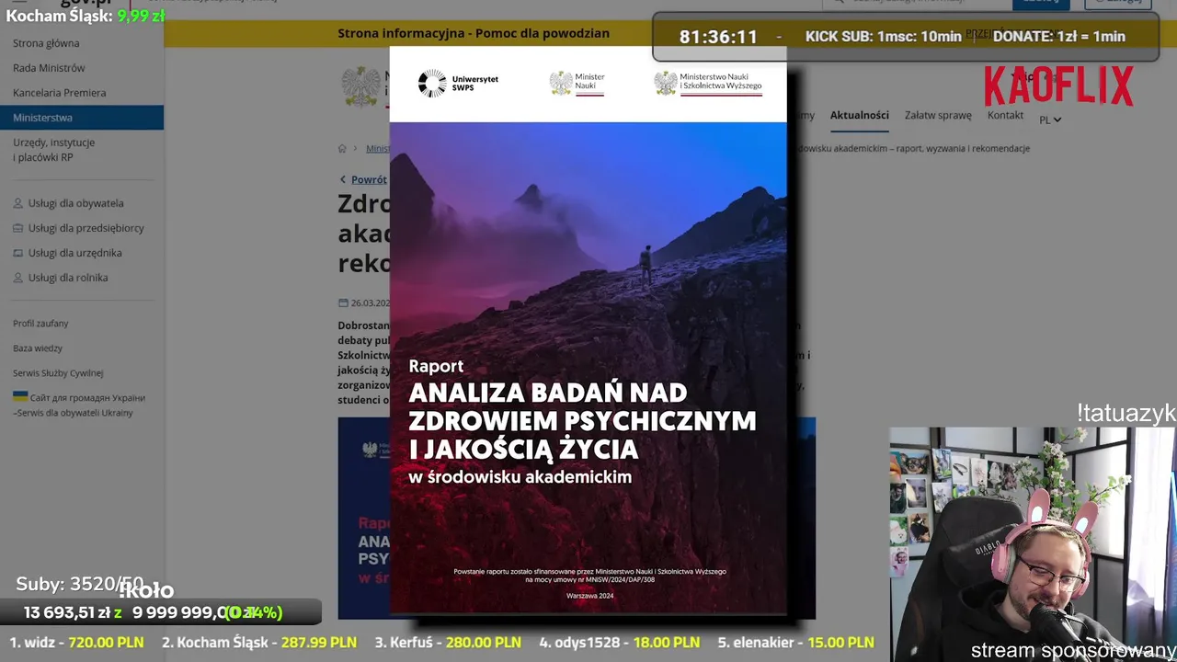1177x662 pixels.
Task: Open Usługi dla obywatela link text
Action: click(75, 203)
